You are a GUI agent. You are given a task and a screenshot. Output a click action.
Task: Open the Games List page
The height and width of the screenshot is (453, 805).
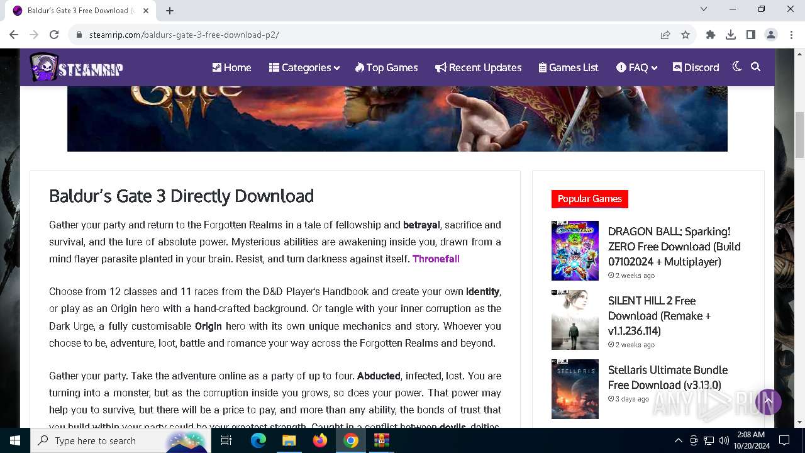[569, 67]
